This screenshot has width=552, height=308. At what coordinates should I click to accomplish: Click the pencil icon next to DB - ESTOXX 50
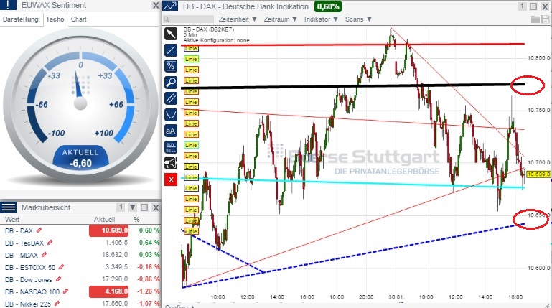coord(61,267)
